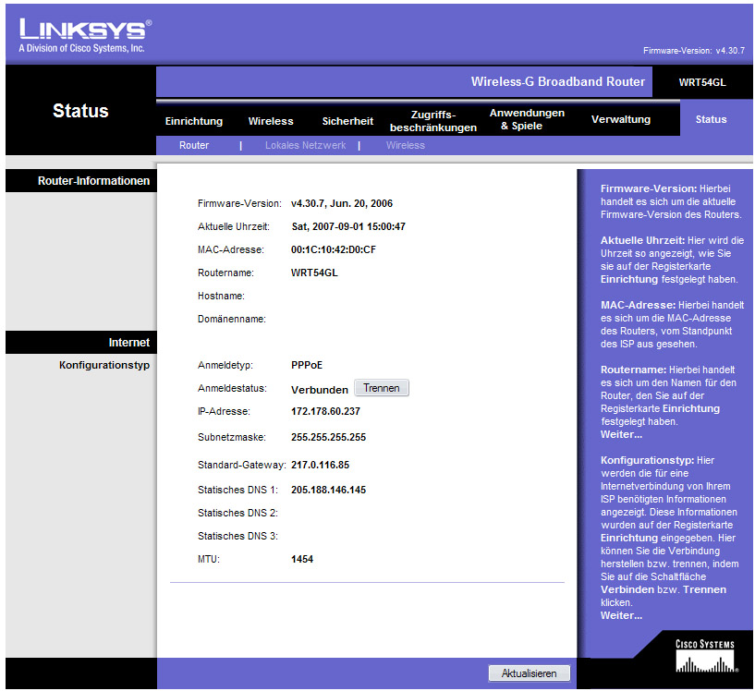Click the Domänenname label

tap(232, 319)
